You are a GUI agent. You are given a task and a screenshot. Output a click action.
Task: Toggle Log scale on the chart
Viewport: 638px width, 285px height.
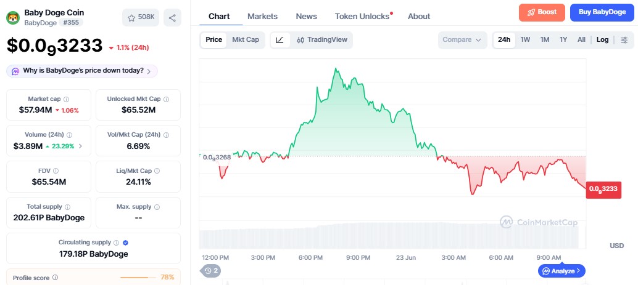click(x=603, y=40)
